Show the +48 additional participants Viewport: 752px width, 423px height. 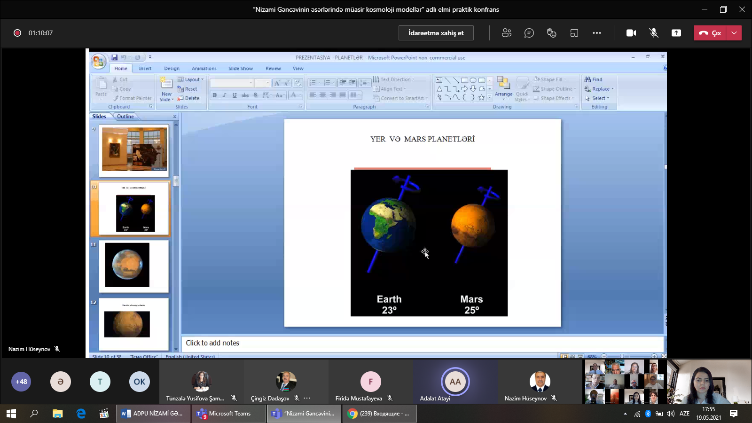click(21, 382)
